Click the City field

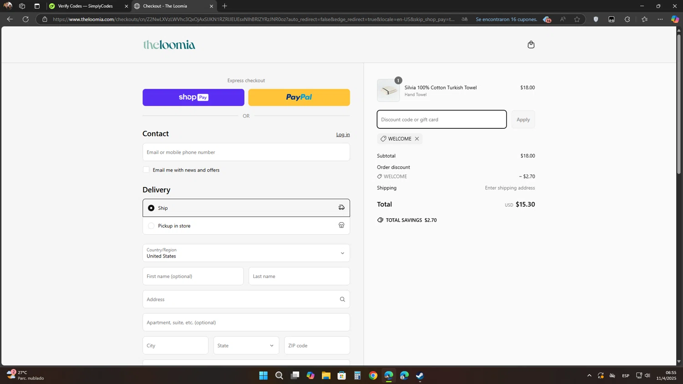click(x=175, y=345)
